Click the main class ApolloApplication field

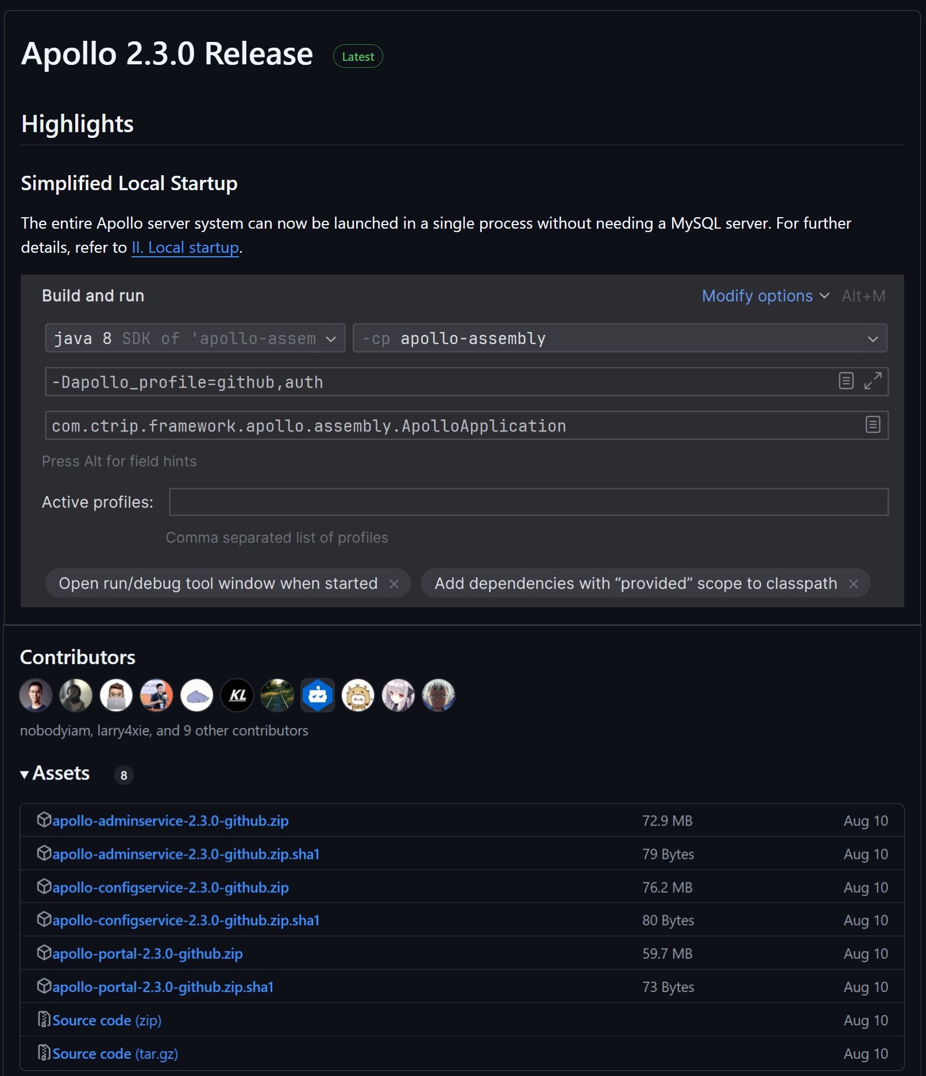(466, 426)
